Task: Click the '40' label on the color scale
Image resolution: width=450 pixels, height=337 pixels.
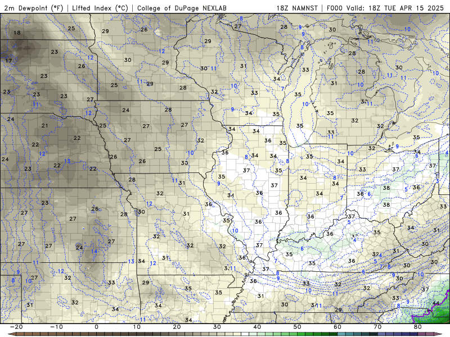Action: coord(257,327)
